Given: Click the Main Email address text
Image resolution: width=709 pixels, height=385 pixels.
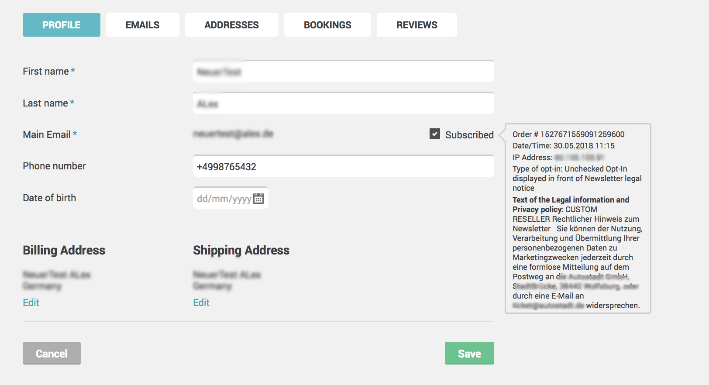Looking at the screenshot, I should pyautogui.click(x=233, y=134).
